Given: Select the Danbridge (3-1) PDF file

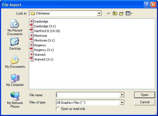Looking at the screenshot, I should [x=43, y=26].
